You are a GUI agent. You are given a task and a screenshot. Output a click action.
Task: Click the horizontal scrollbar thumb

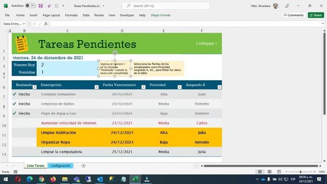pos(261,166)
